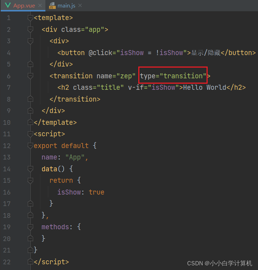Image resolution: width=258 pixels, height=270 pixels.
Task: Collapse the script block at line 11
Action: (30, 134)
